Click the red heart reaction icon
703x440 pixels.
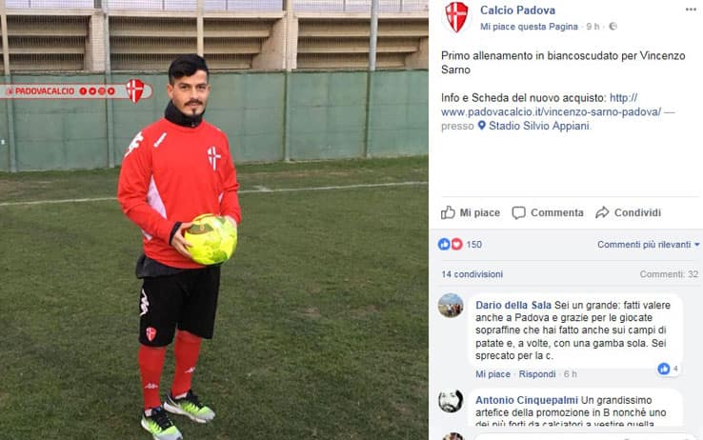tap(456, 244)
